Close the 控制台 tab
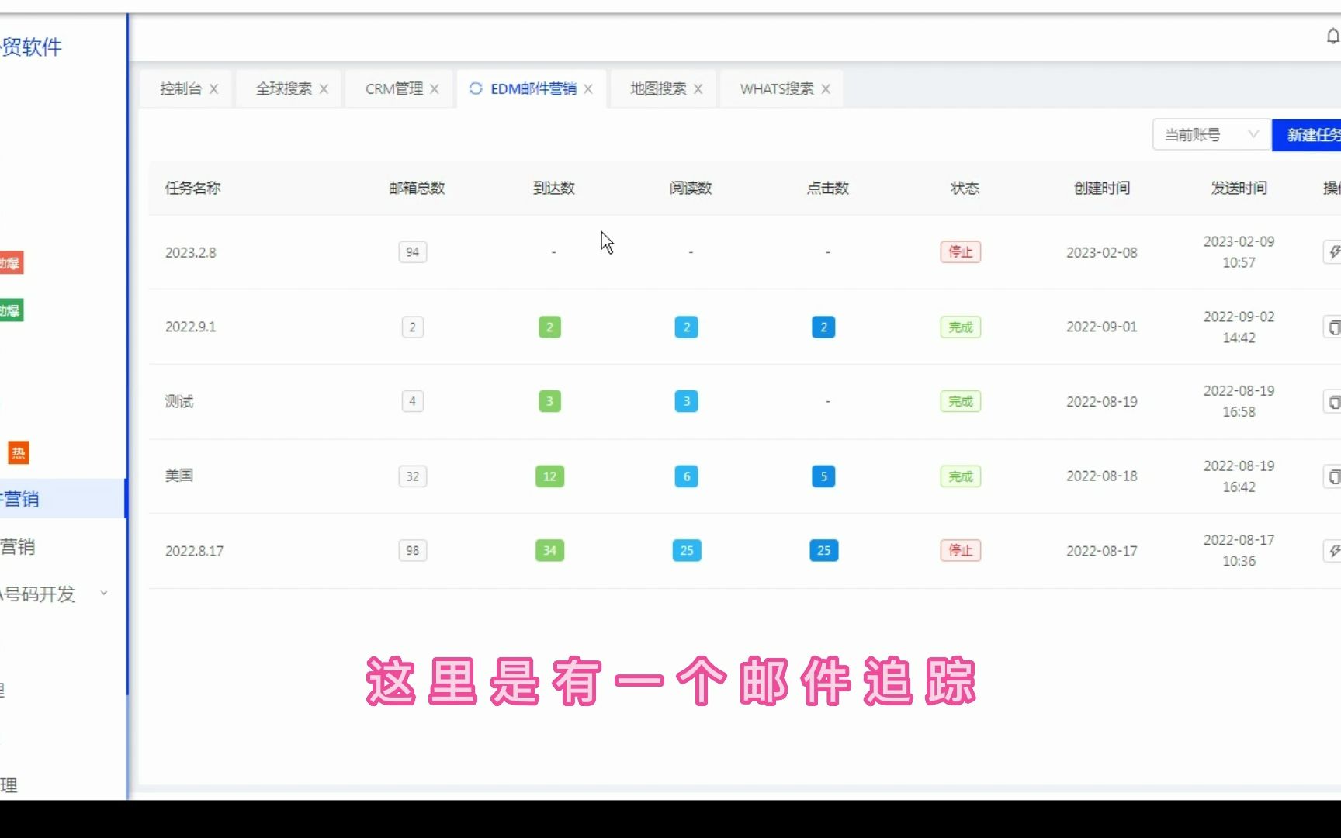 click(x=213, y=89)
